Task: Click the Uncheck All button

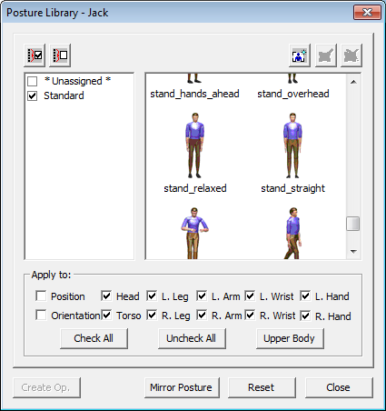Action: 192,338
